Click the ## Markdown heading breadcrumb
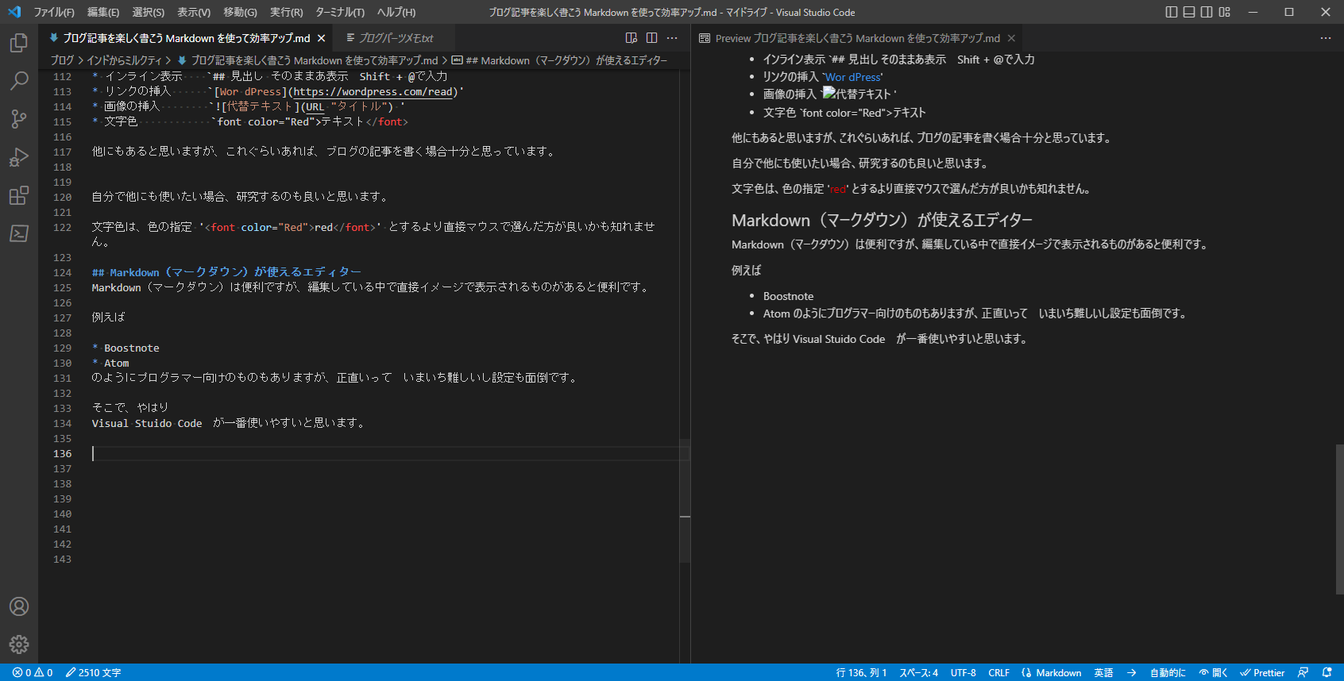 559,60
